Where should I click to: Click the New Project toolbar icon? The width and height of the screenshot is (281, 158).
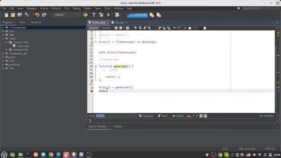[13, 15]
